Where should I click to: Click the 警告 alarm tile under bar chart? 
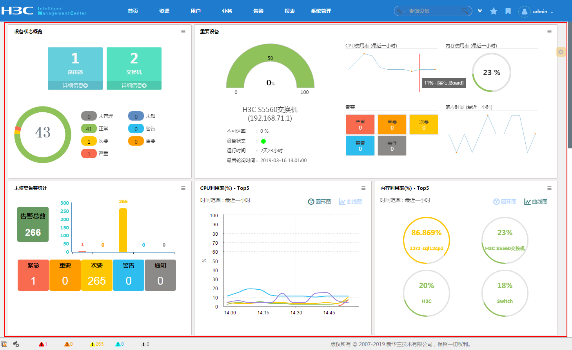129,275
